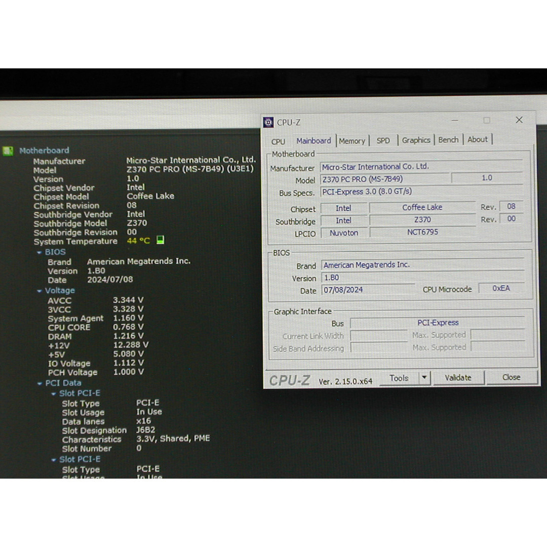547x547 pixels.
Task: Click the BIOS Brand field in CPU-Z
Action: (x=423, y=265)
